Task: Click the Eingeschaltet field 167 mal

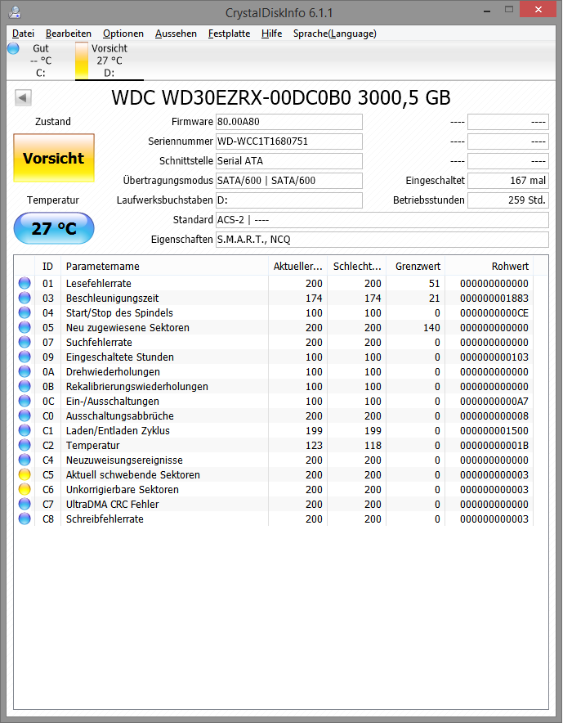Action: click(x=508, y=180)
